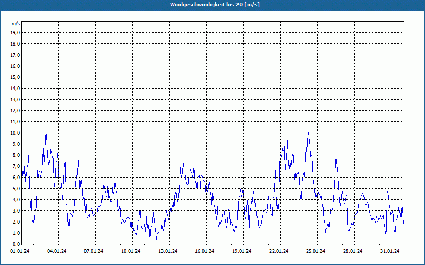The width and height of the screenshot is (425, 265).
Task: Select the 3,0 axis value
Action: [x=16, y=210]
